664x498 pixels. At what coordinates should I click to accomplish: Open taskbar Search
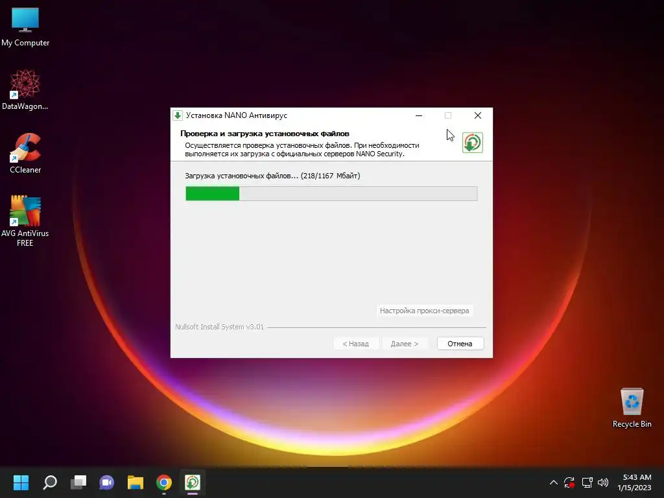click(x=49, y=482)
